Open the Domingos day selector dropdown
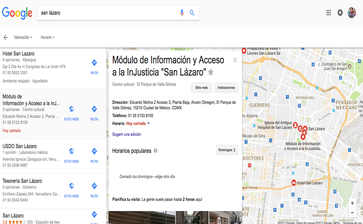This screenshot has width=363, height=224. (227, 150)
